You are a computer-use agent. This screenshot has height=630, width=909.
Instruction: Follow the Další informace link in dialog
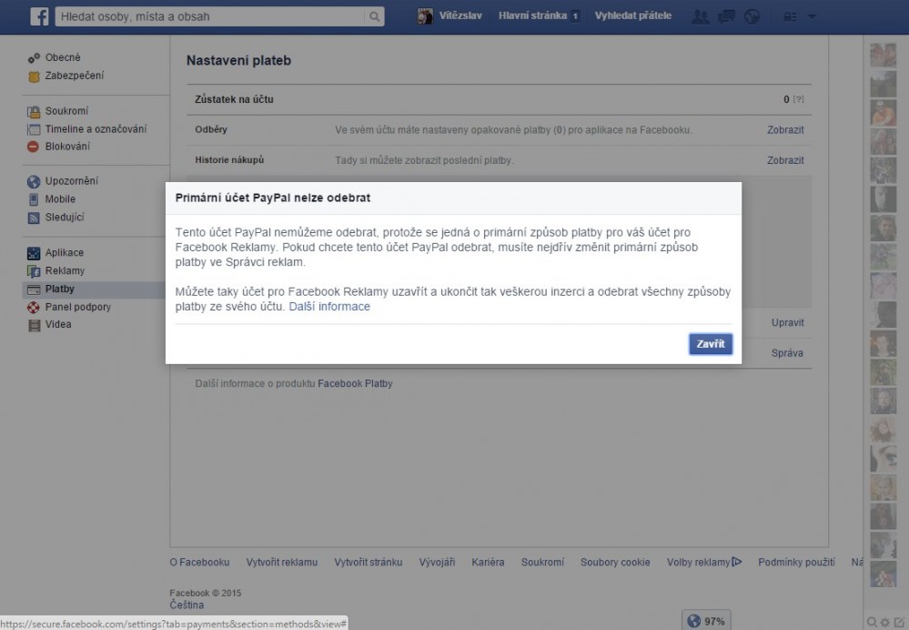pyautogui.click(x=329, y=307)
